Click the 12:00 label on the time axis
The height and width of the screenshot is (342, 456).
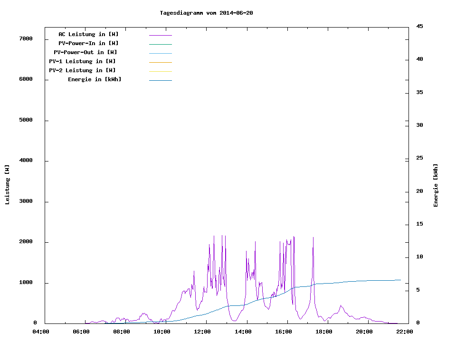coord(203,332)
